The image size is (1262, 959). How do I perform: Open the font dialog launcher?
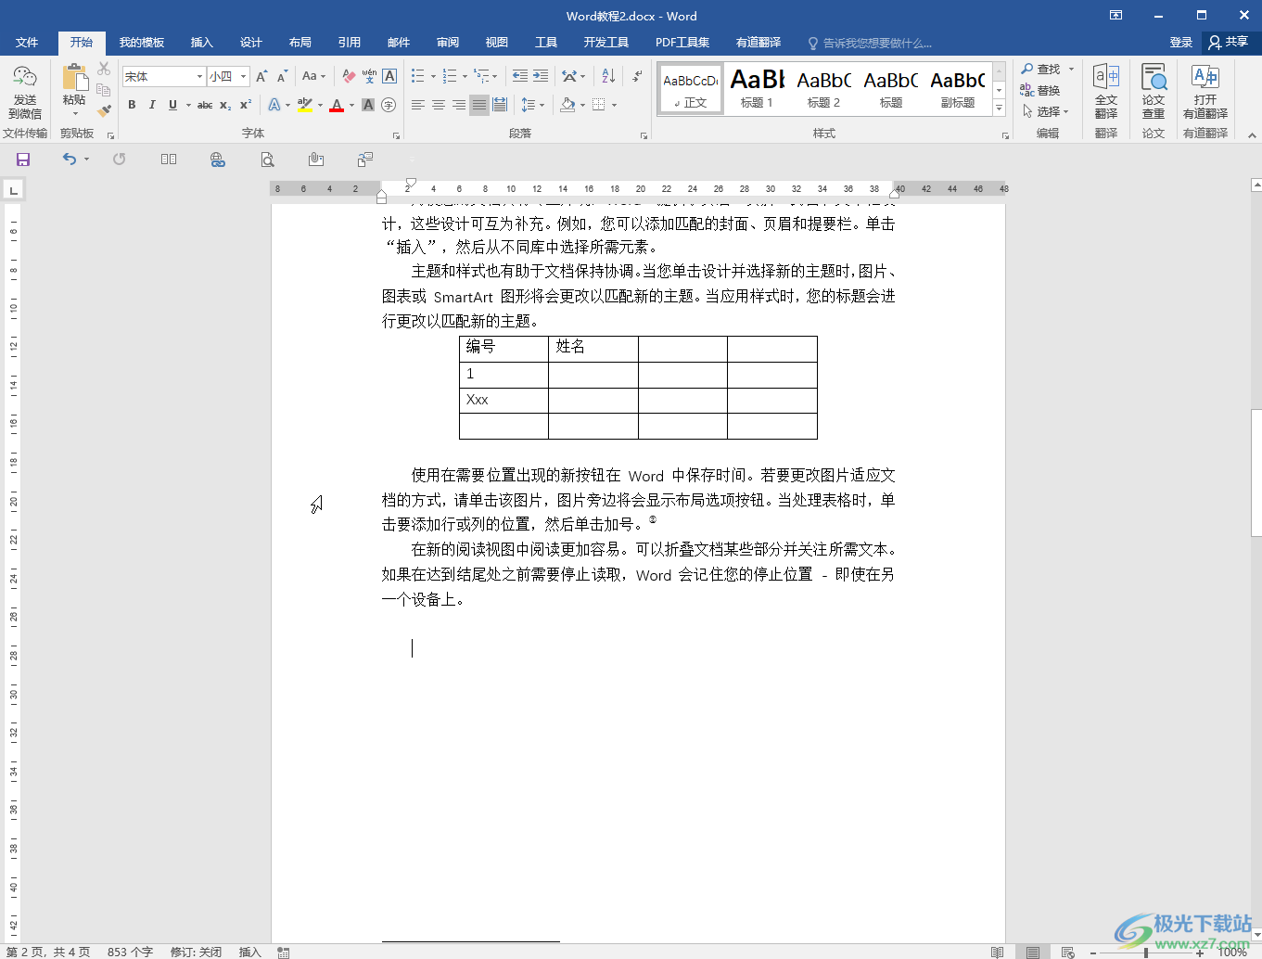pyautogui.click(x=396, y=135)
